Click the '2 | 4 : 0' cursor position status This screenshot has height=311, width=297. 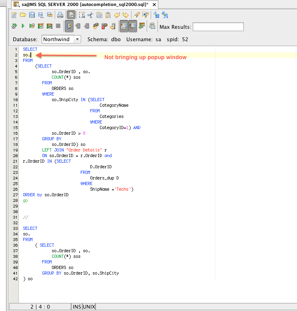(40, 307)
